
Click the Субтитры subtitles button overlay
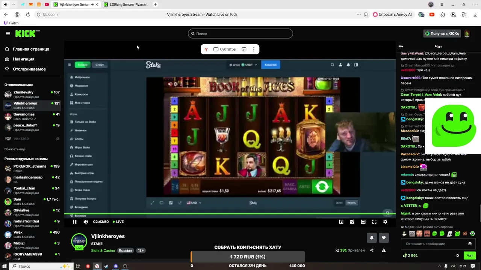pos(225,49)
